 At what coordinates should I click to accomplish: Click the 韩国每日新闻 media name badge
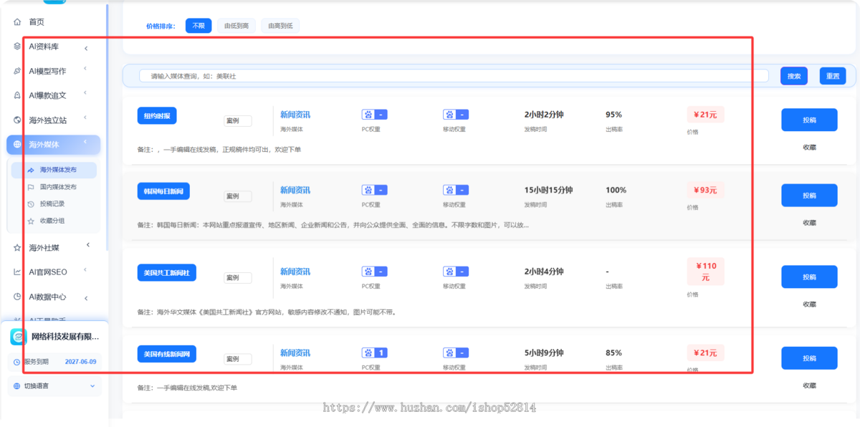click(163, 191)
